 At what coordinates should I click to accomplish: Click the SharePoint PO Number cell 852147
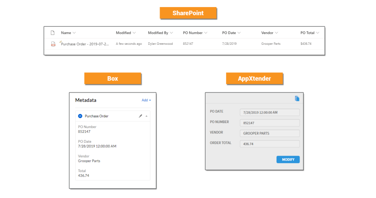(188, 44)
